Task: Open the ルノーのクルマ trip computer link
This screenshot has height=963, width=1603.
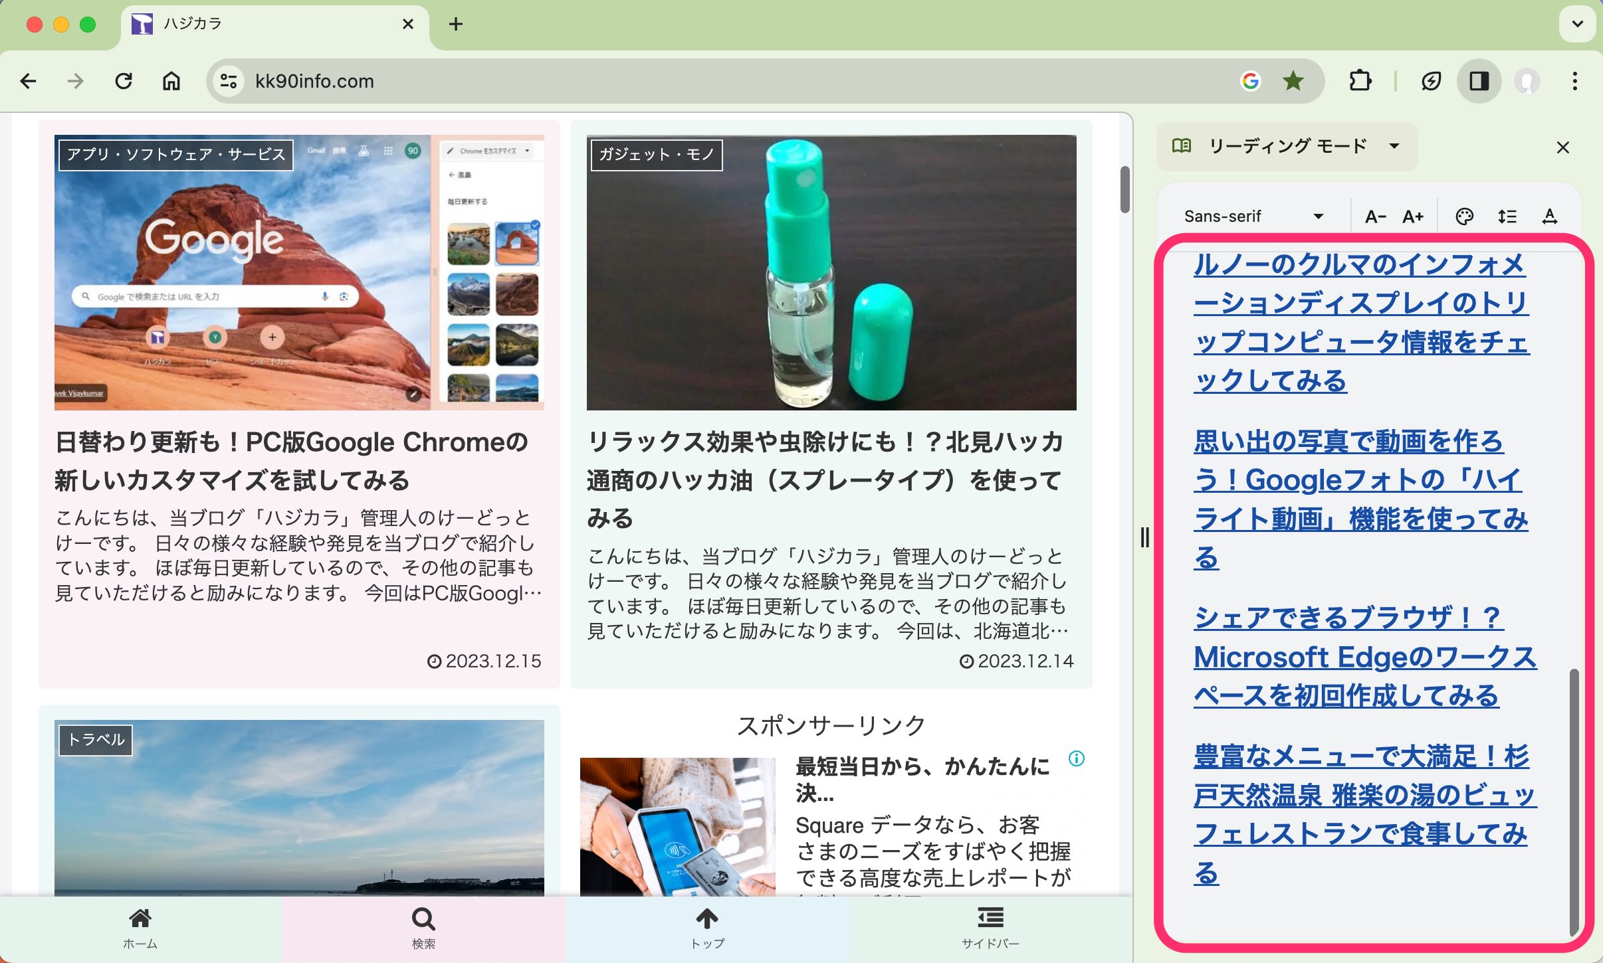Action: pos(1361,323)
